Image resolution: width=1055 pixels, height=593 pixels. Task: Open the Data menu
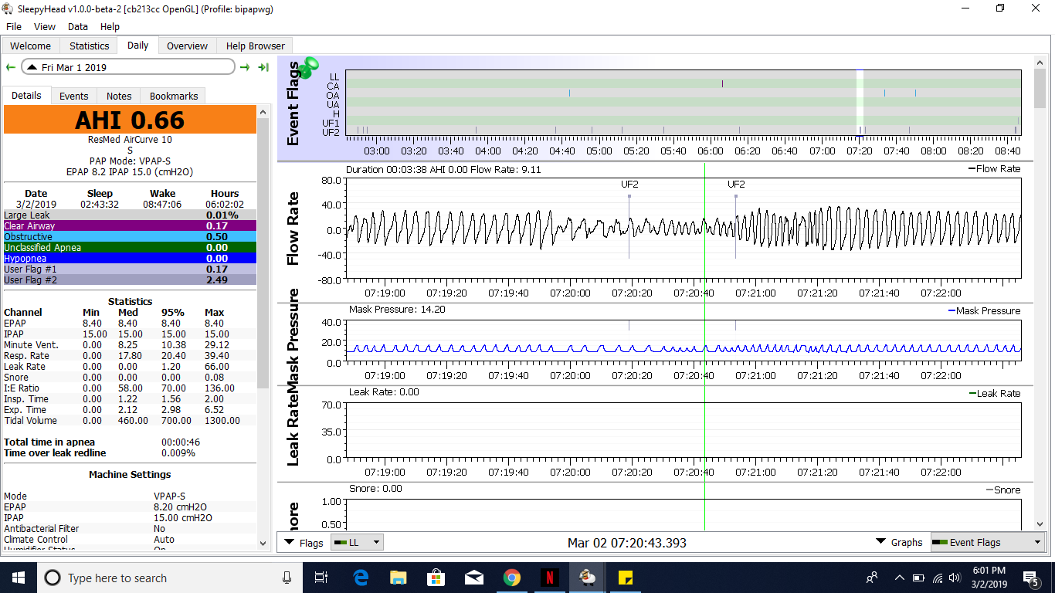pos(78,26)
